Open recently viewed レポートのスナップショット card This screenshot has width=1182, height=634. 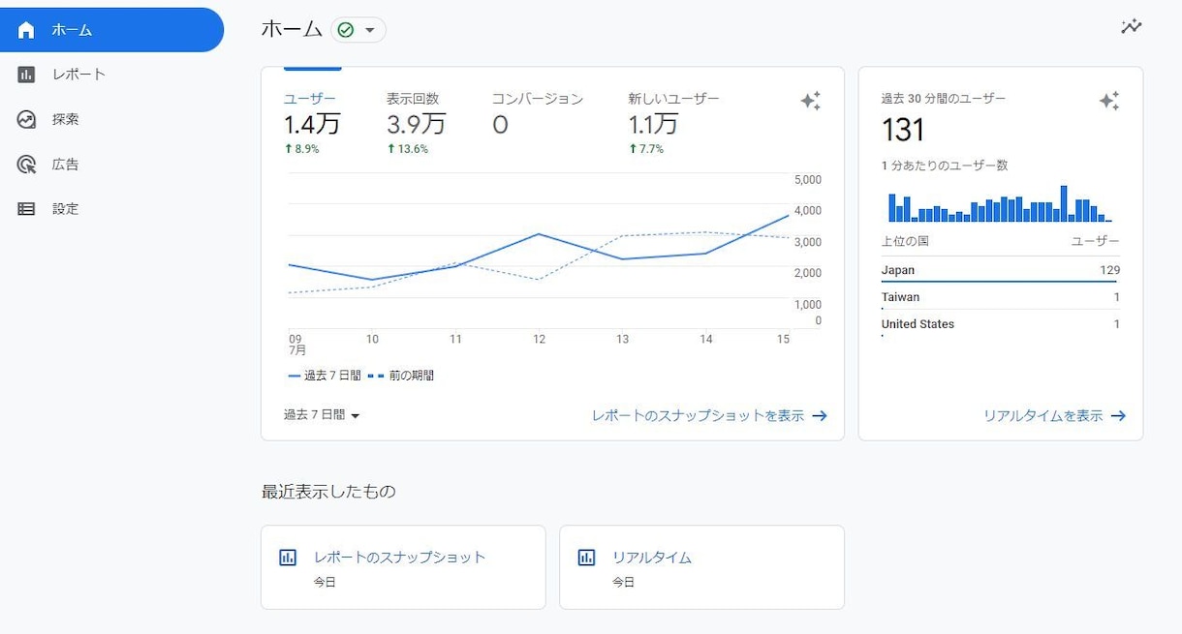[403, 567]
